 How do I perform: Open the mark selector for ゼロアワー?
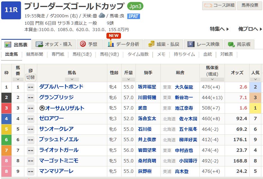[31, 119]
